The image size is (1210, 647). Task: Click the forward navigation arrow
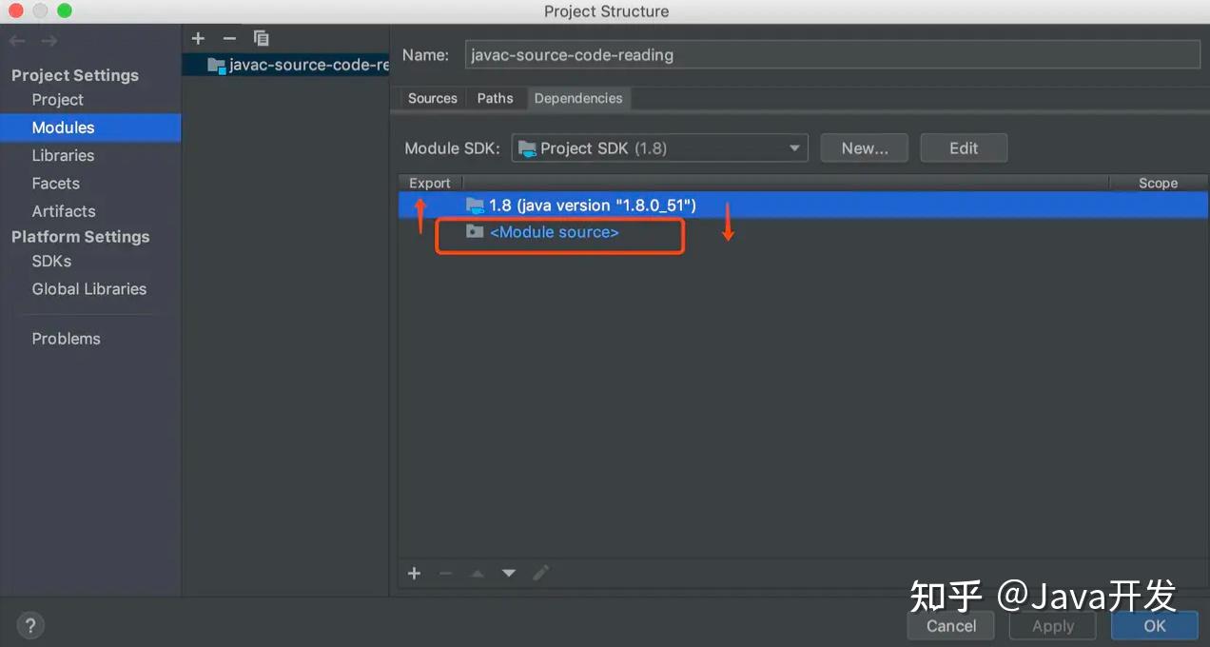coord(49,41)
